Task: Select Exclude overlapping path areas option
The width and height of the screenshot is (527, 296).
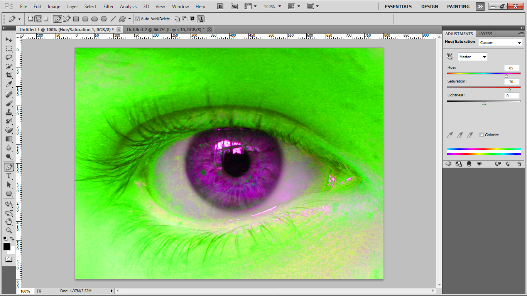Action: click(201, 18)
